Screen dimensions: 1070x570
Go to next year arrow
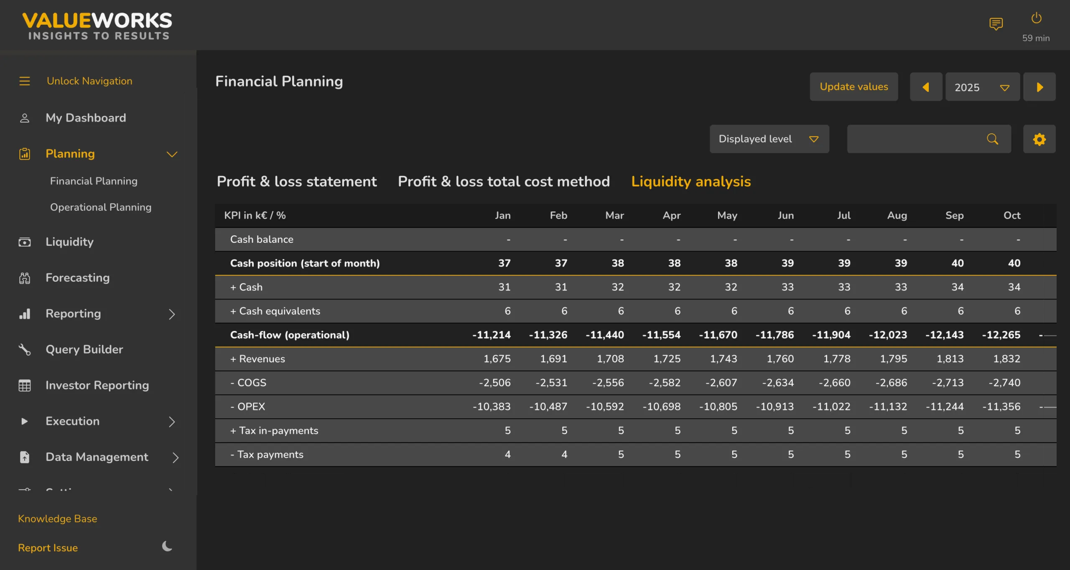(x=1039, y=87)
